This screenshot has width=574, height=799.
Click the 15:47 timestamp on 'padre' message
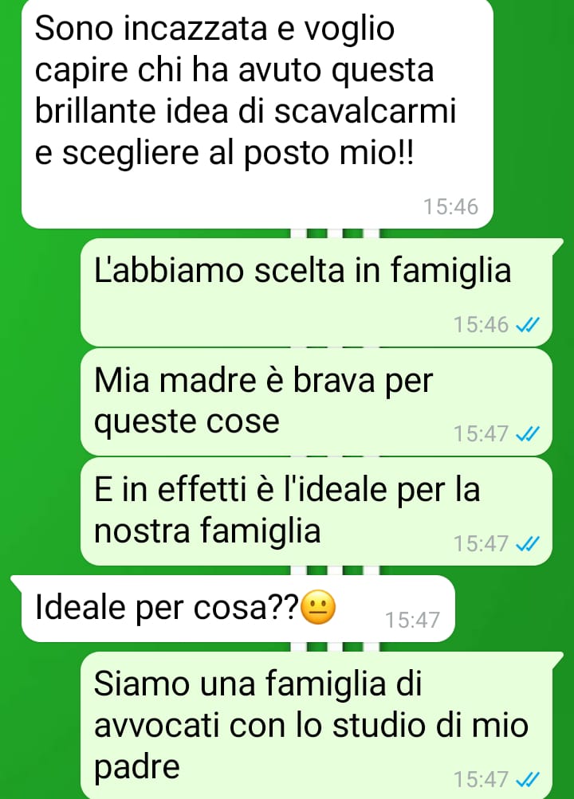[x=482, y=780]
